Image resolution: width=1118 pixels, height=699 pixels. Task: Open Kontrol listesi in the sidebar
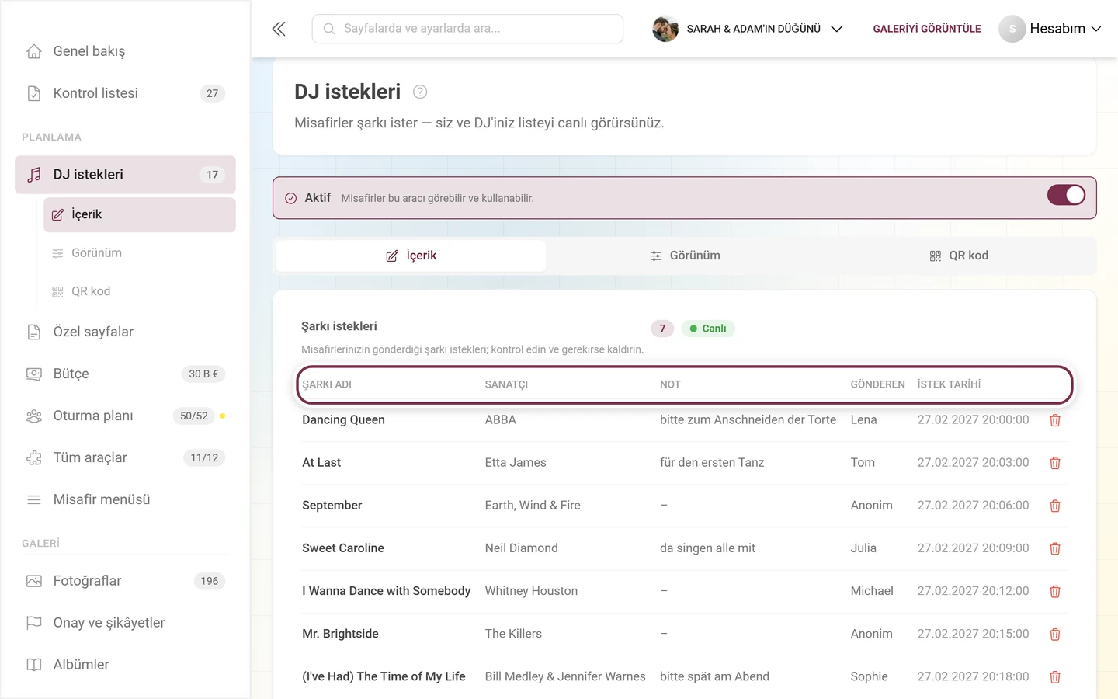[x=125, y=93]
